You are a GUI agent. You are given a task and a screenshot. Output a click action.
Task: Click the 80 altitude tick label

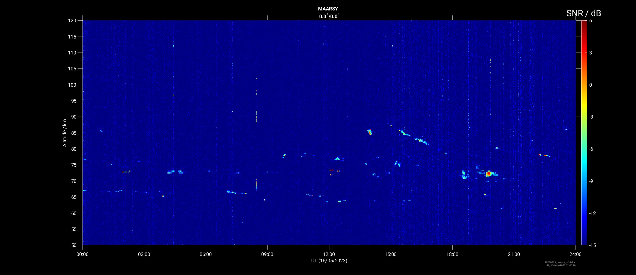point(73,149)
